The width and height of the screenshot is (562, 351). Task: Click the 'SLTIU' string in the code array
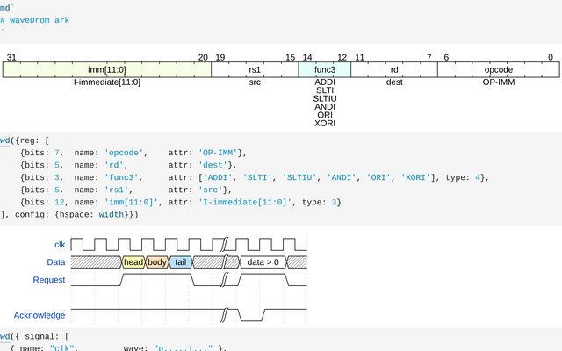tap(299, 177)
